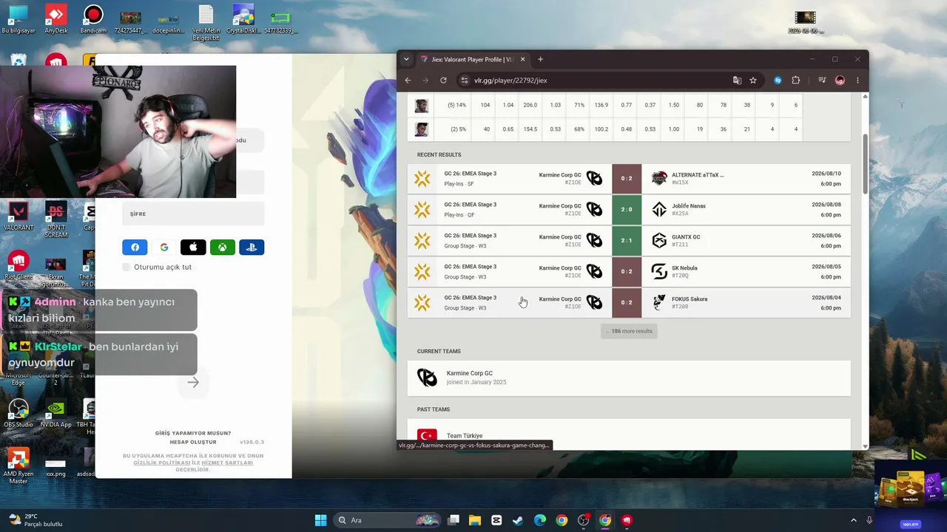
Task: Click the Windows taskbar search box
Action: tap(387, 520)
